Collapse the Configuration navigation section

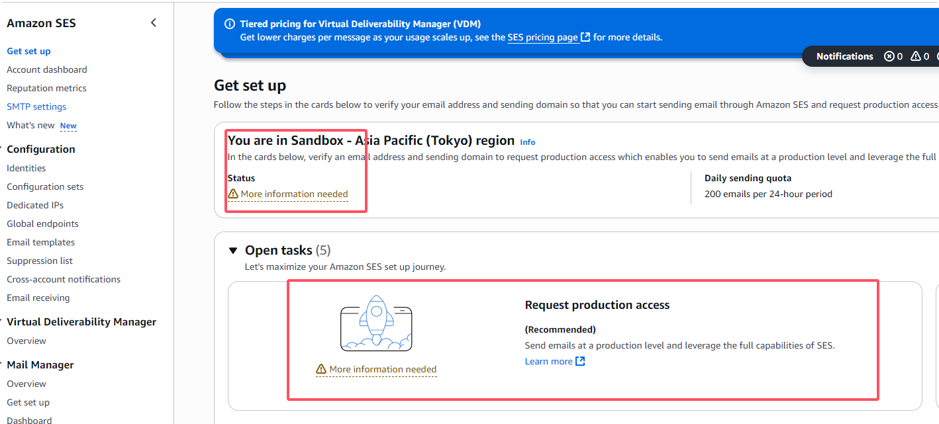tap(1, 149)
